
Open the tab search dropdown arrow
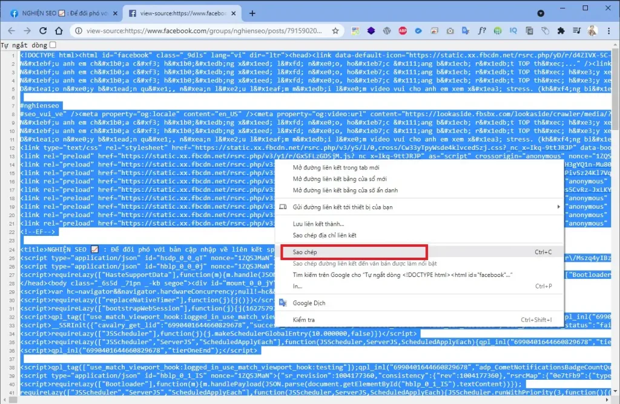coord(541,13)
